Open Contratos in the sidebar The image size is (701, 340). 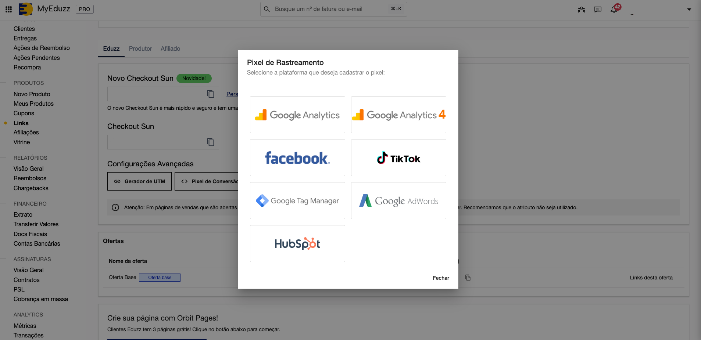[x=26, y=280]
